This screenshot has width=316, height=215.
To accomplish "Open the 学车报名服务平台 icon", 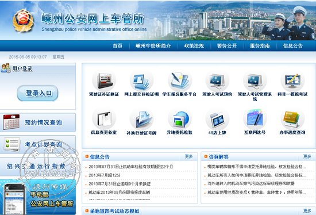I will 179,82.
